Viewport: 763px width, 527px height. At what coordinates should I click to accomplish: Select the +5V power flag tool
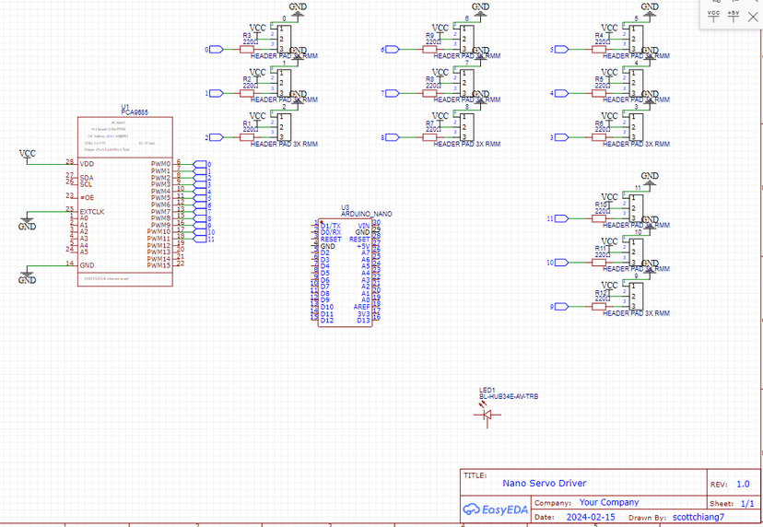734,16
